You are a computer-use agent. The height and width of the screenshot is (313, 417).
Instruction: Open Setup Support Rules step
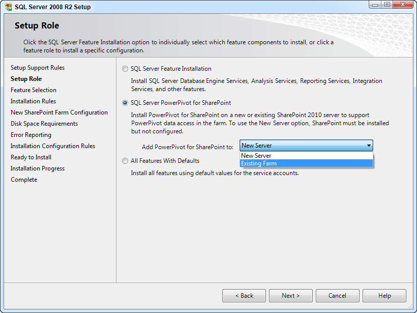pos(38,68)
